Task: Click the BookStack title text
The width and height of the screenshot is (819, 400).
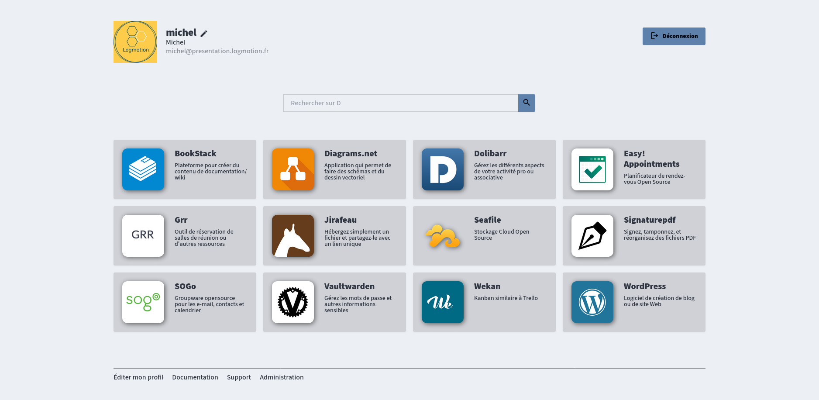Action: [x=196, y=154]
